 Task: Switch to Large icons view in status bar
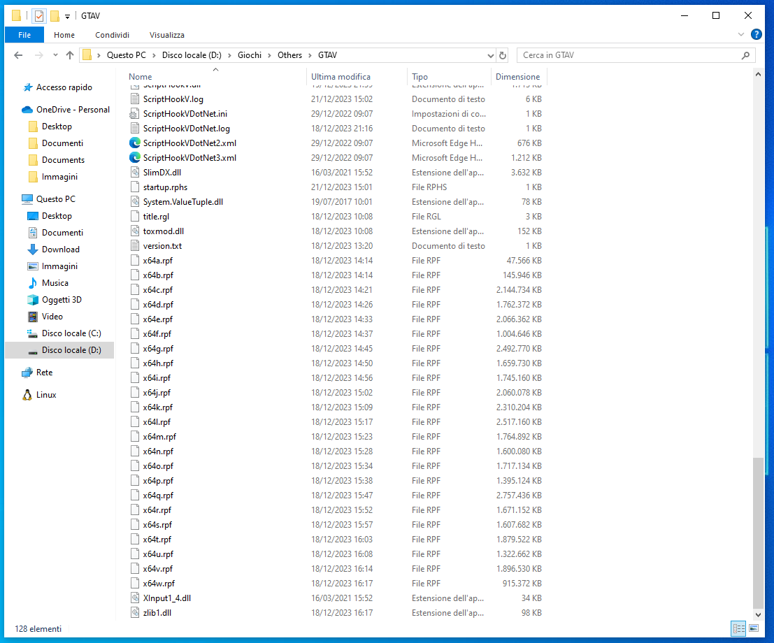pos(754,628)
